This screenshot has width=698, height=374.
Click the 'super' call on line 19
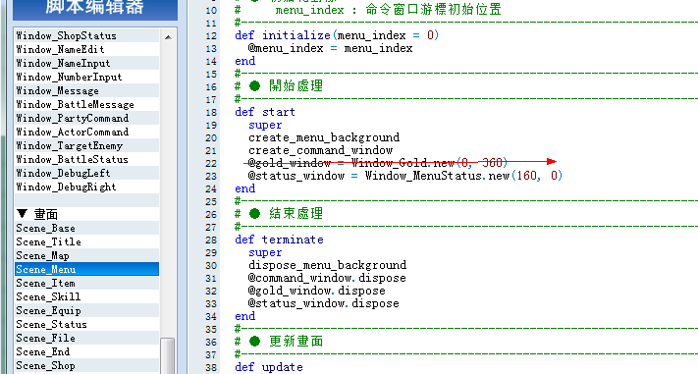pyautogui.click(x=265, y=125)
